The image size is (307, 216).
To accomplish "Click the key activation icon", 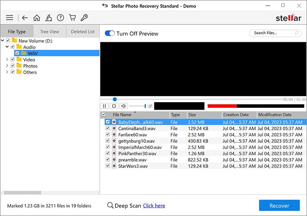I will tap(84, 18).
